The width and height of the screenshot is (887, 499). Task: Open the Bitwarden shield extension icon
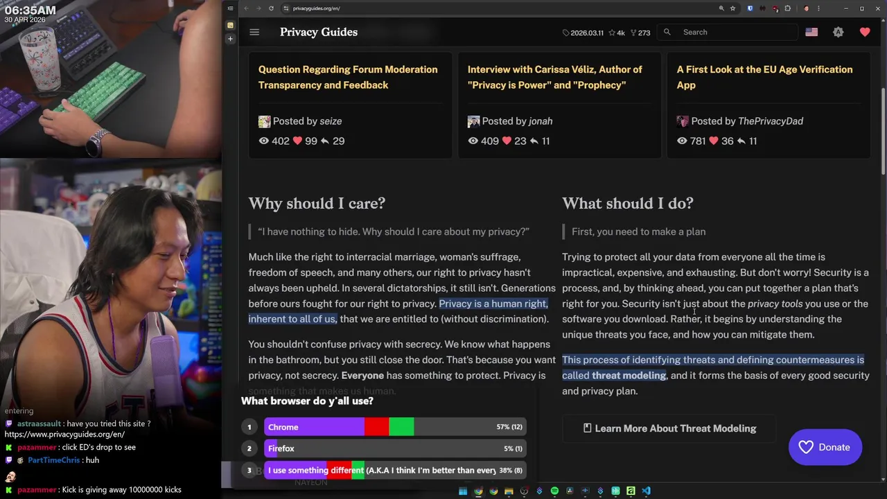pyautogui.click(x=750, y=8)
